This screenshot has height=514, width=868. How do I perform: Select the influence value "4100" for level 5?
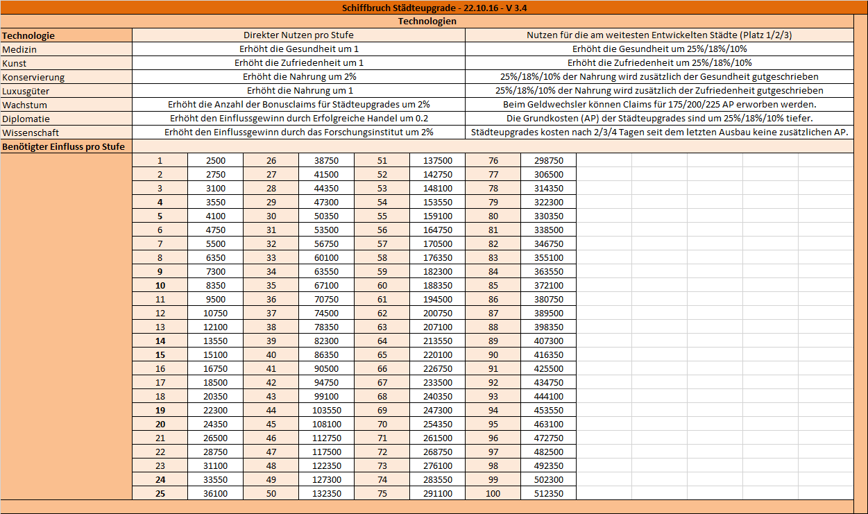click(215, 216)
